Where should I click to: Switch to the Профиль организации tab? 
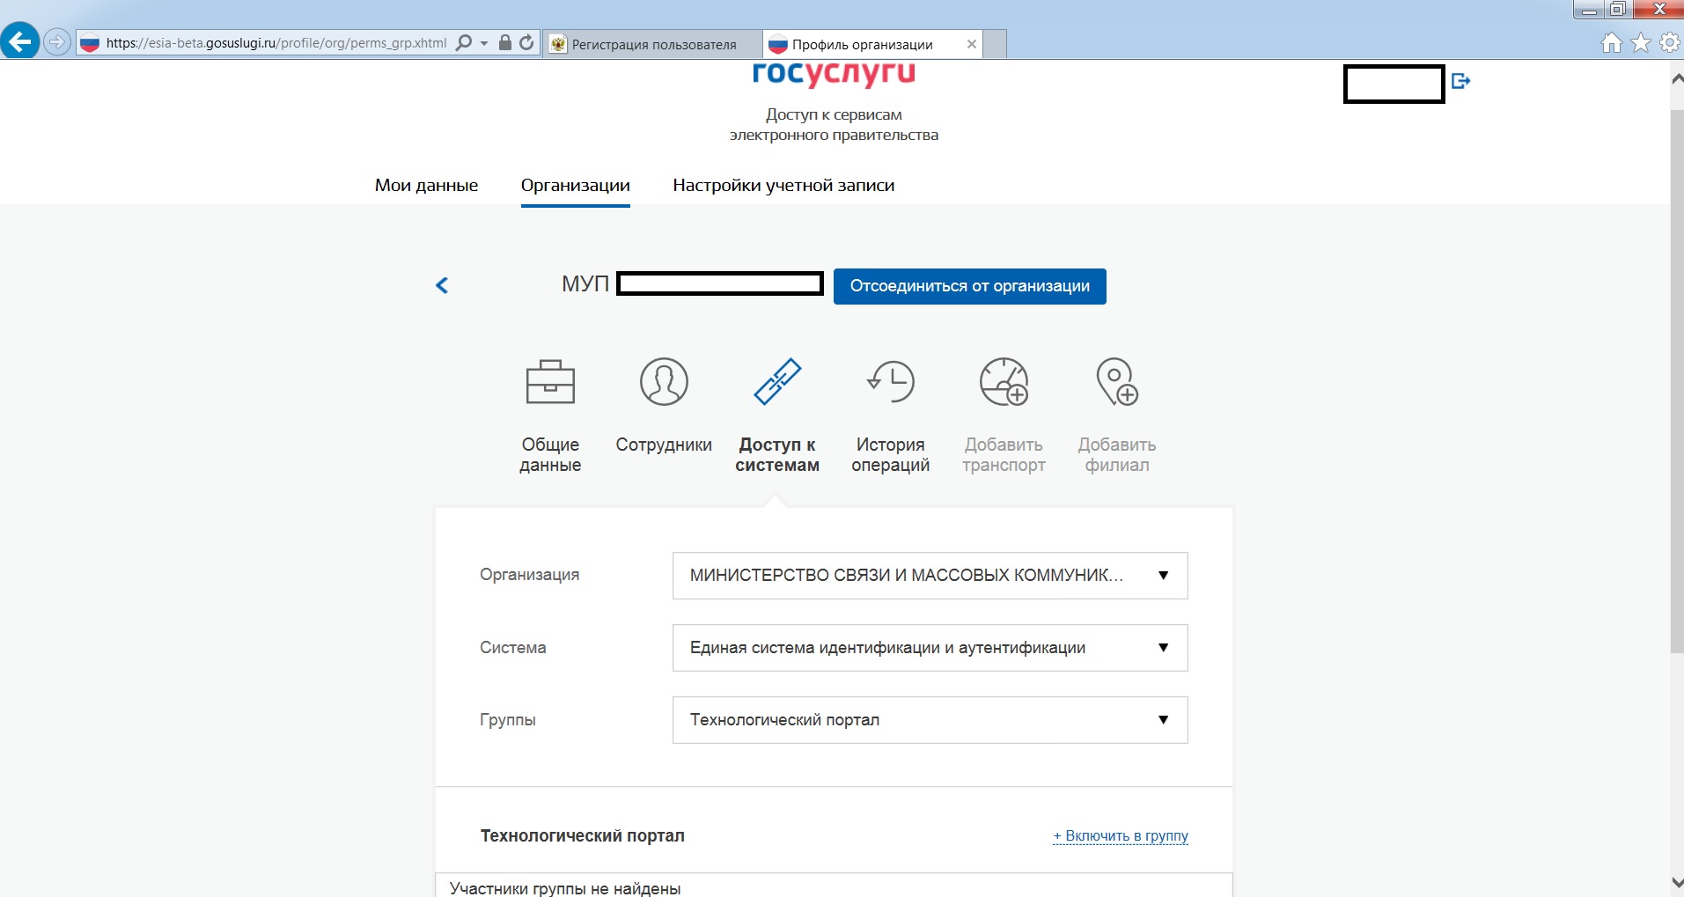[872, 44]
